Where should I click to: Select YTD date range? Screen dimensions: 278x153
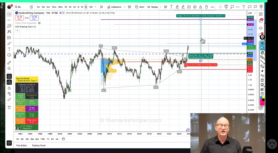tap(43, 139)
